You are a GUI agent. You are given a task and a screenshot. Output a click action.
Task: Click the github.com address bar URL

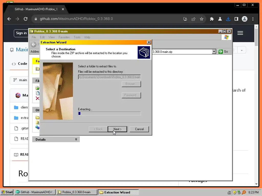tap(76, 19)
